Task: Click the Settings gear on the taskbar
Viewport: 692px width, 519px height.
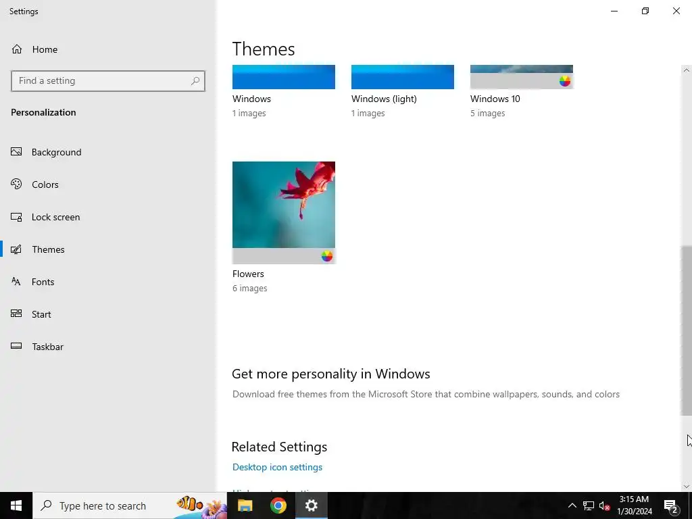Action: tap(311, 505)
